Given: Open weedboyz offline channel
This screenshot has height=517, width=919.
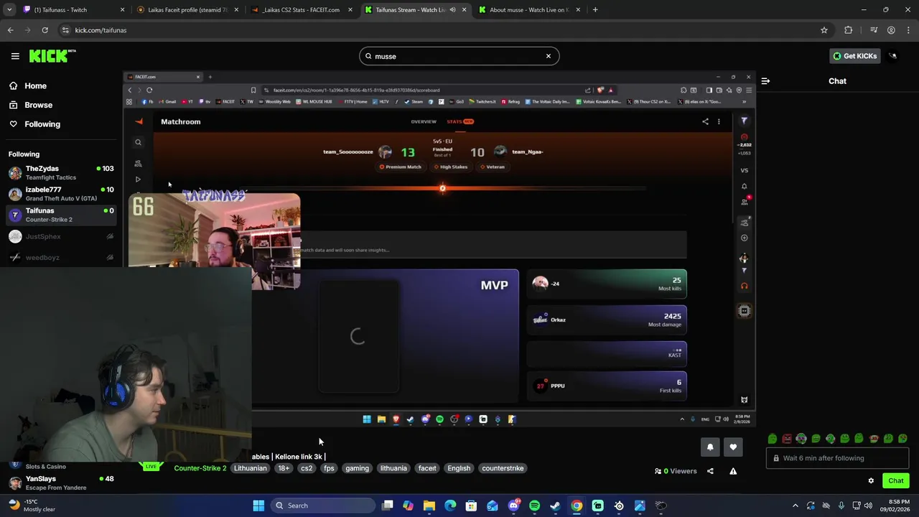Looking at the screenshot, I should (x=61, y=257).
